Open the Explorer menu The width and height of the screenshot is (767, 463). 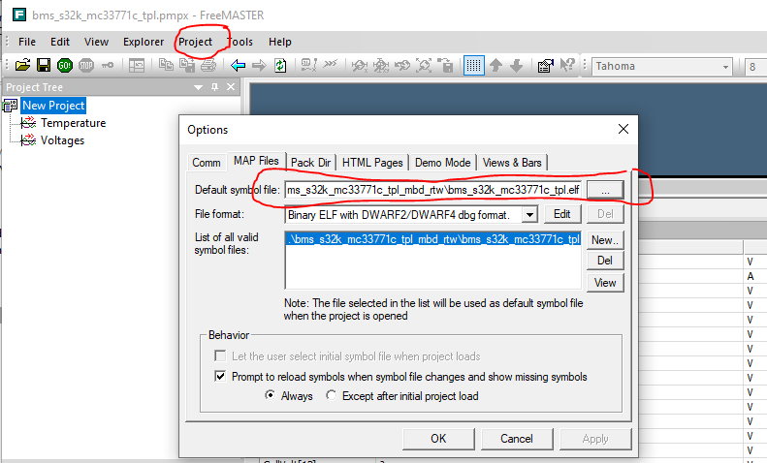coord(144,42)
